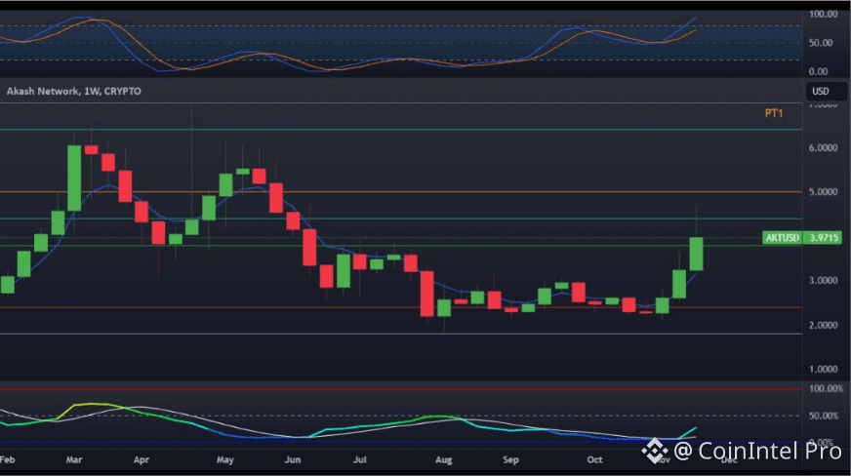Image resolution: width=851 pixels, height=476 pixels.
Task: Click the Sep label on time axis
Action: click(x=510, y=459)
